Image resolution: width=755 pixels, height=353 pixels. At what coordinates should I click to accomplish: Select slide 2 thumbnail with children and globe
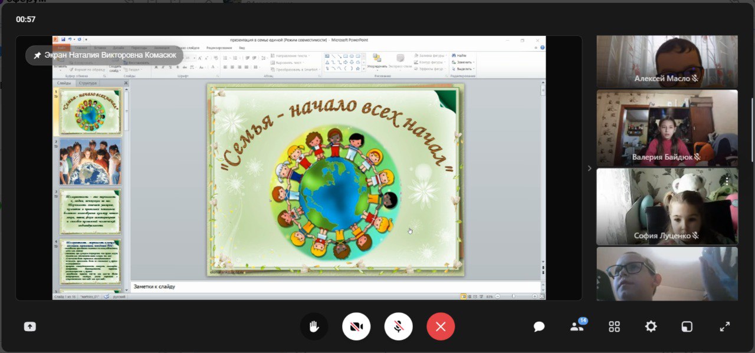click(x=90, y=161)
